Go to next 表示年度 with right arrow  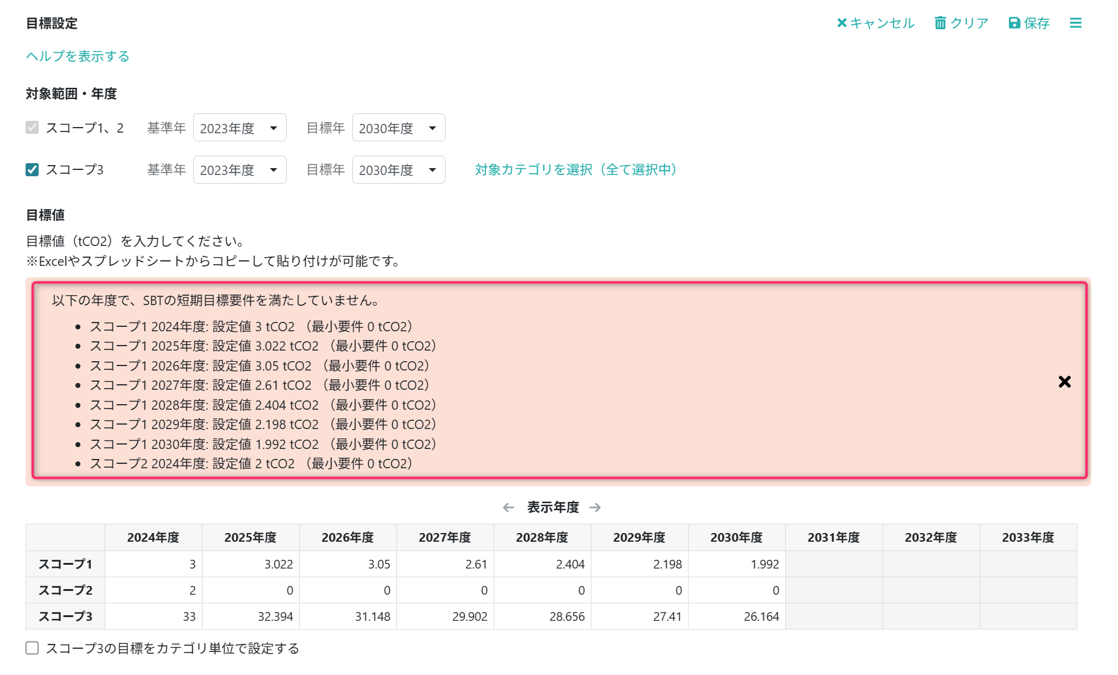click(x=595, y=507)
